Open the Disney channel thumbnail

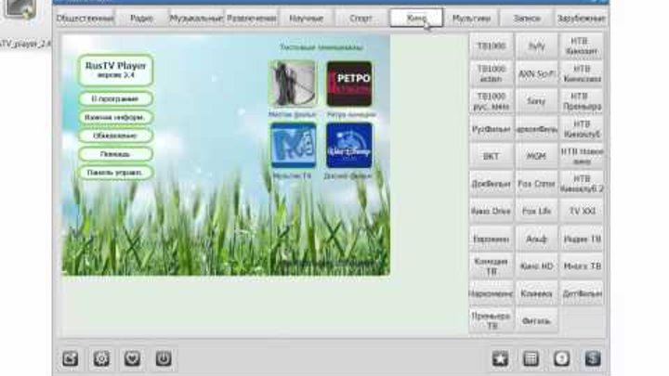click(x=349, y=146)
